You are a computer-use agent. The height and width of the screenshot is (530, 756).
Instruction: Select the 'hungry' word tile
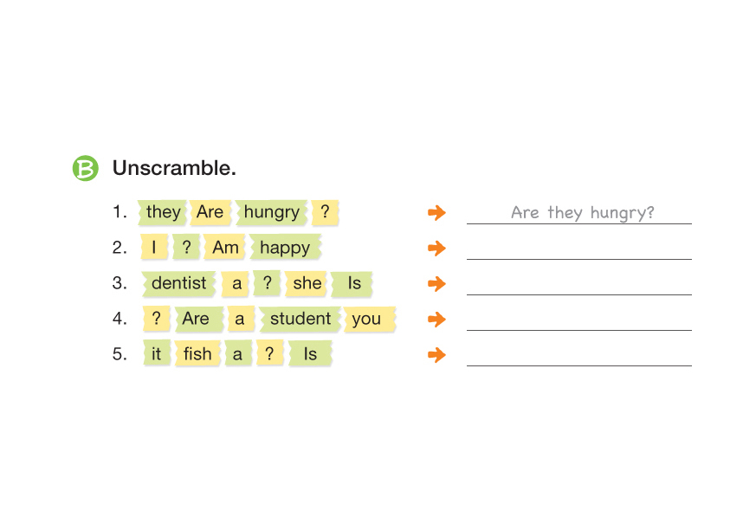tap(271, 212)
